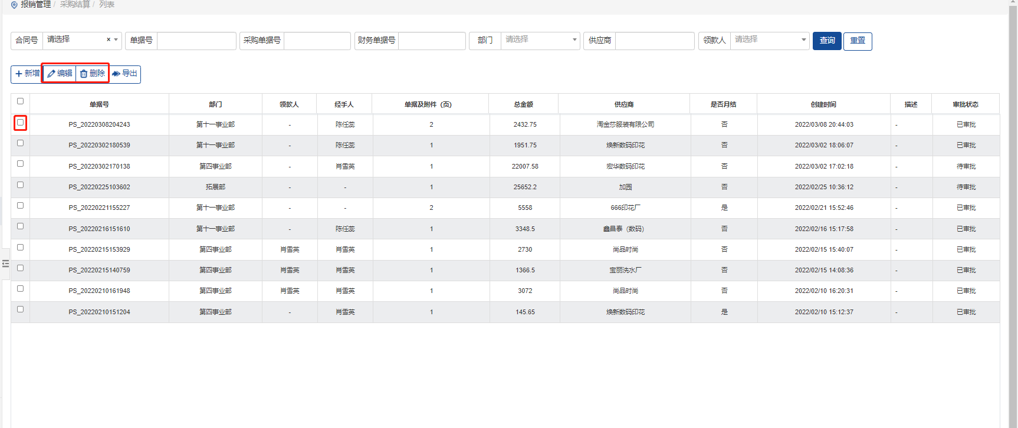Click the 删除 trash delete button
Image resolution: width=1018 pixels, height=428 pixels.
point(93,74)
